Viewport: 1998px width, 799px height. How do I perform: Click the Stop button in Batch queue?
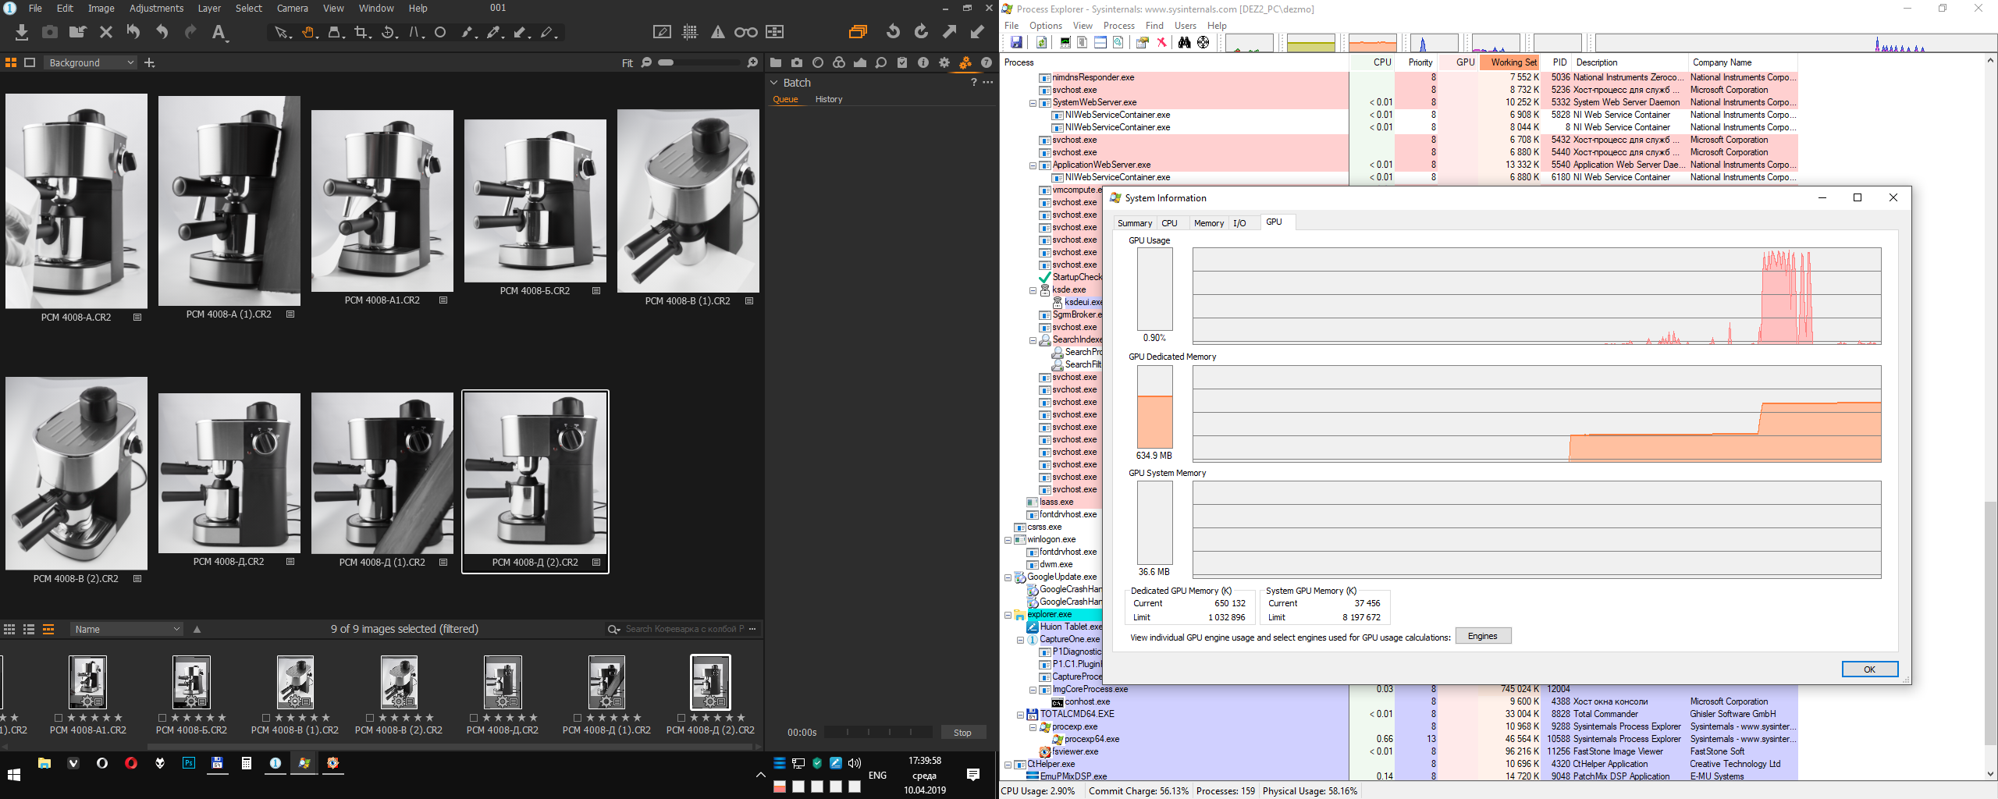point(962,733)
